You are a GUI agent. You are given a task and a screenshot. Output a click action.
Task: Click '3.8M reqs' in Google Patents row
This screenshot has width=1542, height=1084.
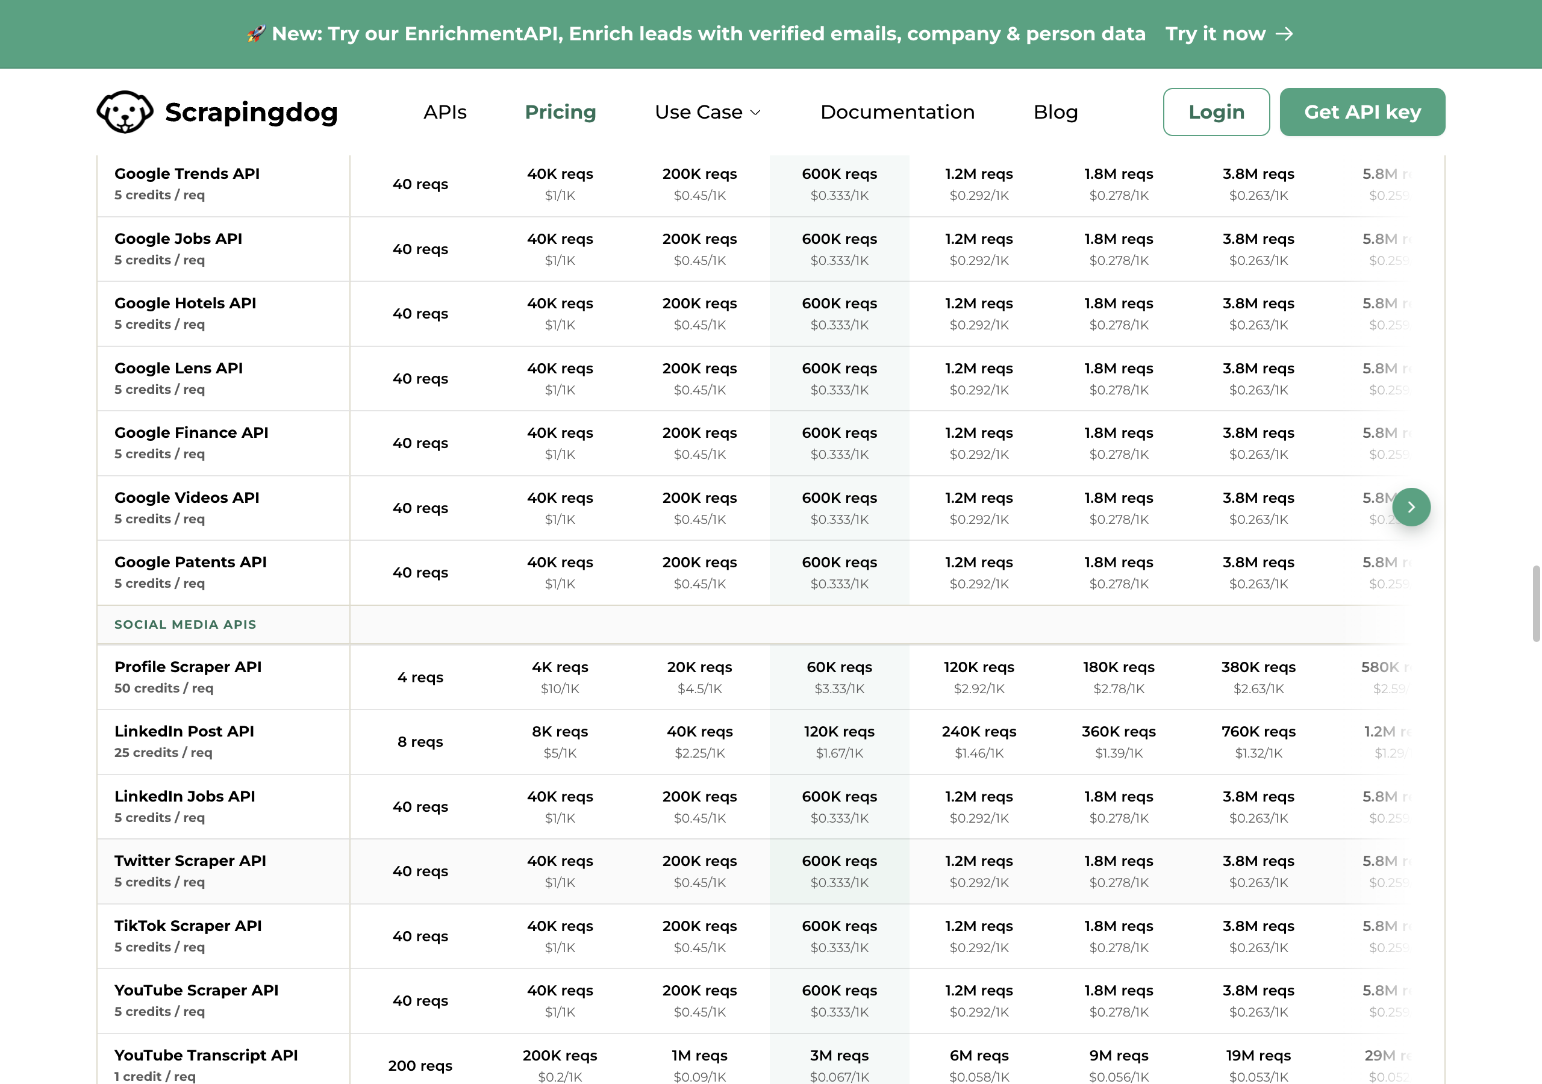point(1258,563)
